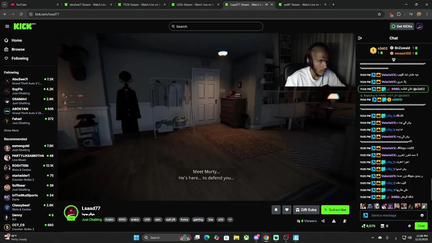Open the user profile avatar menu
432x243 pixels.
pyautogui.click(x=420, y=26)
